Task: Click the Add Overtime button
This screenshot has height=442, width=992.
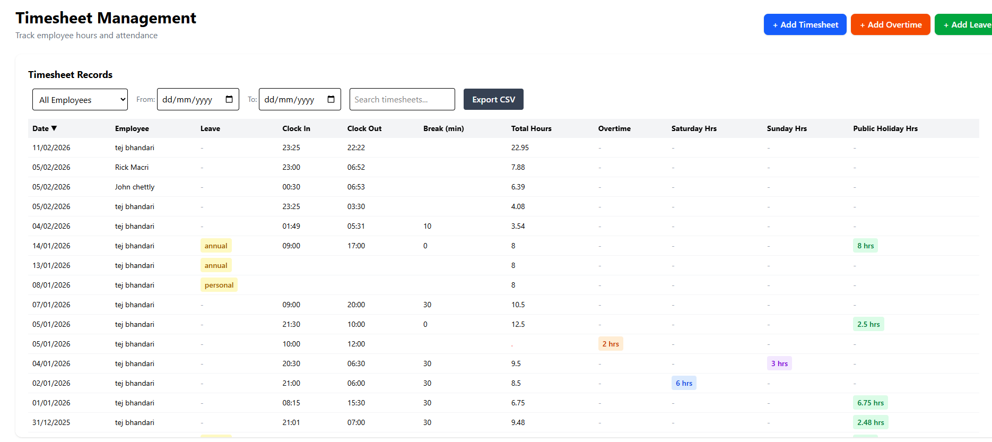Action: (x=891, y=24)
